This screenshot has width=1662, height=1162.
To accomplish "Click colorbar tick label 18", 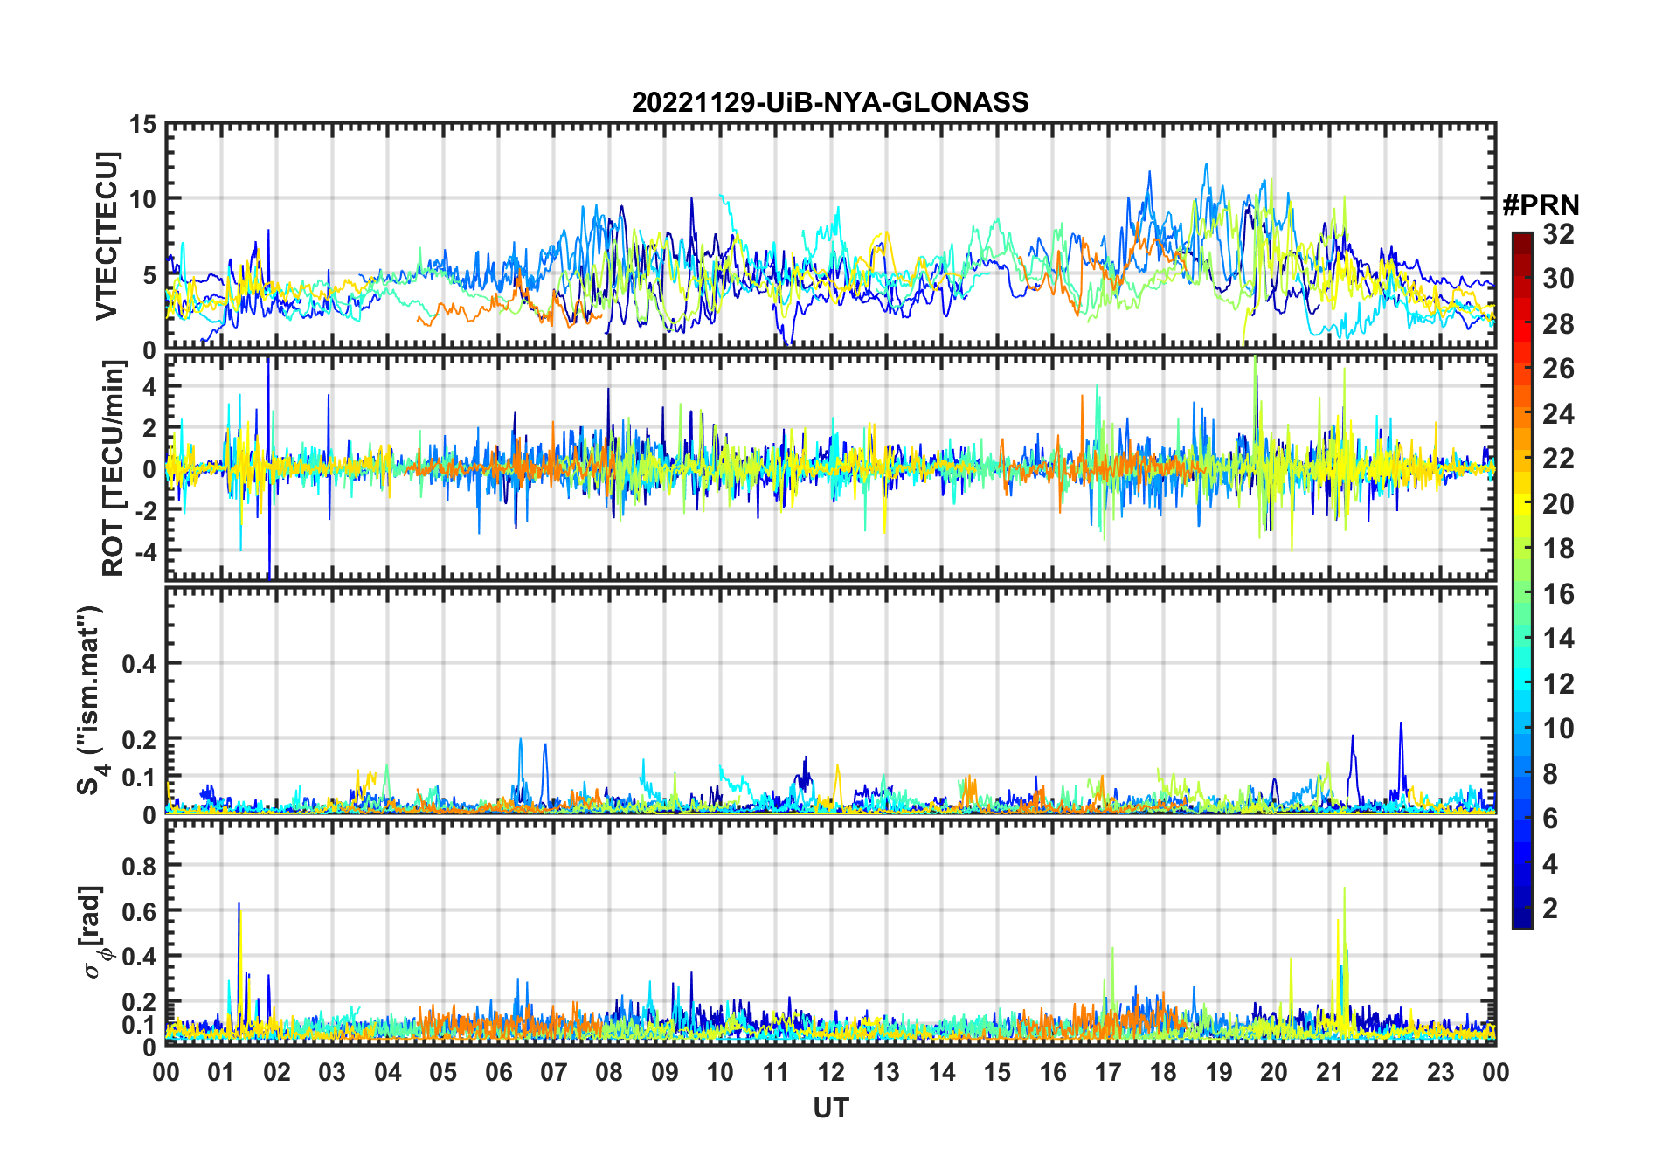I will click(x=1558, y=549).
